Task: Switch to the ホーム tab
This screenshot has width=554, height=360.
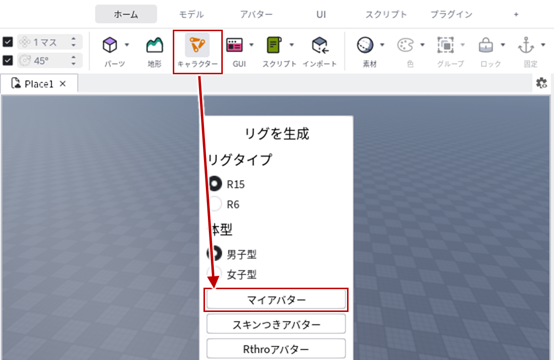Action: point(126,14)
